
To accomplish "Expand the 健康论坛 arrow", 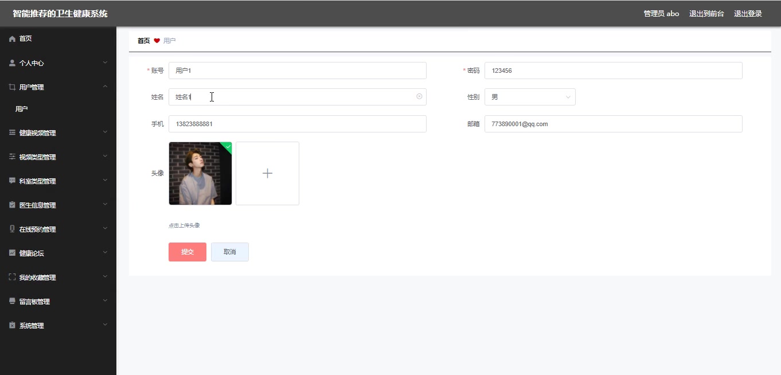I will (105, 252).
